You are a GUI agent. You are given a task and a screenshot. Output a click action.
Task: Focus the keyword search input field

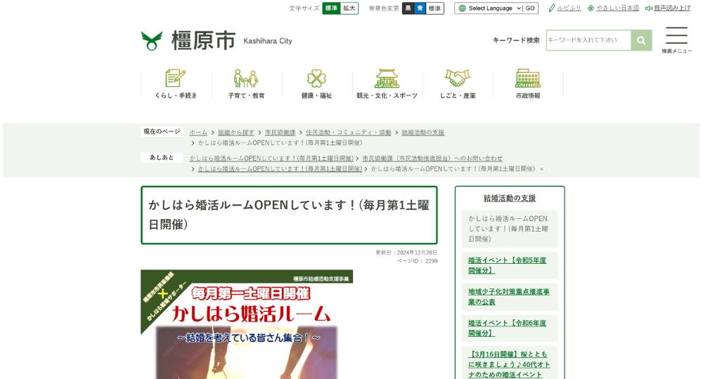pyautogui.click(x=588, y=40)
